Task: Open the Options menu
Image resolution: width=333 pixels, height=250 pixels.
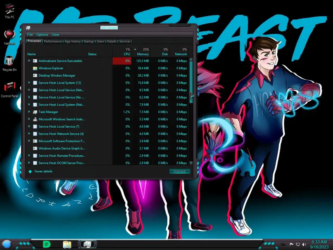Action: click(x=42, y=34)
